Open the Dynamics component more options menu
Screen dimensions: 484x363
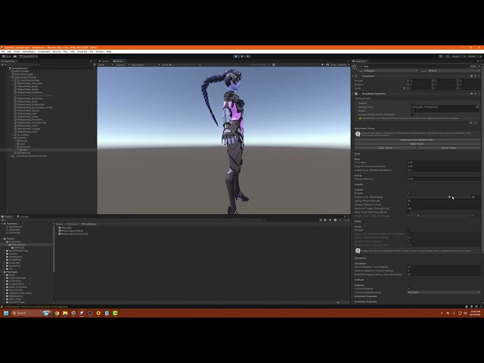[479, 94]
